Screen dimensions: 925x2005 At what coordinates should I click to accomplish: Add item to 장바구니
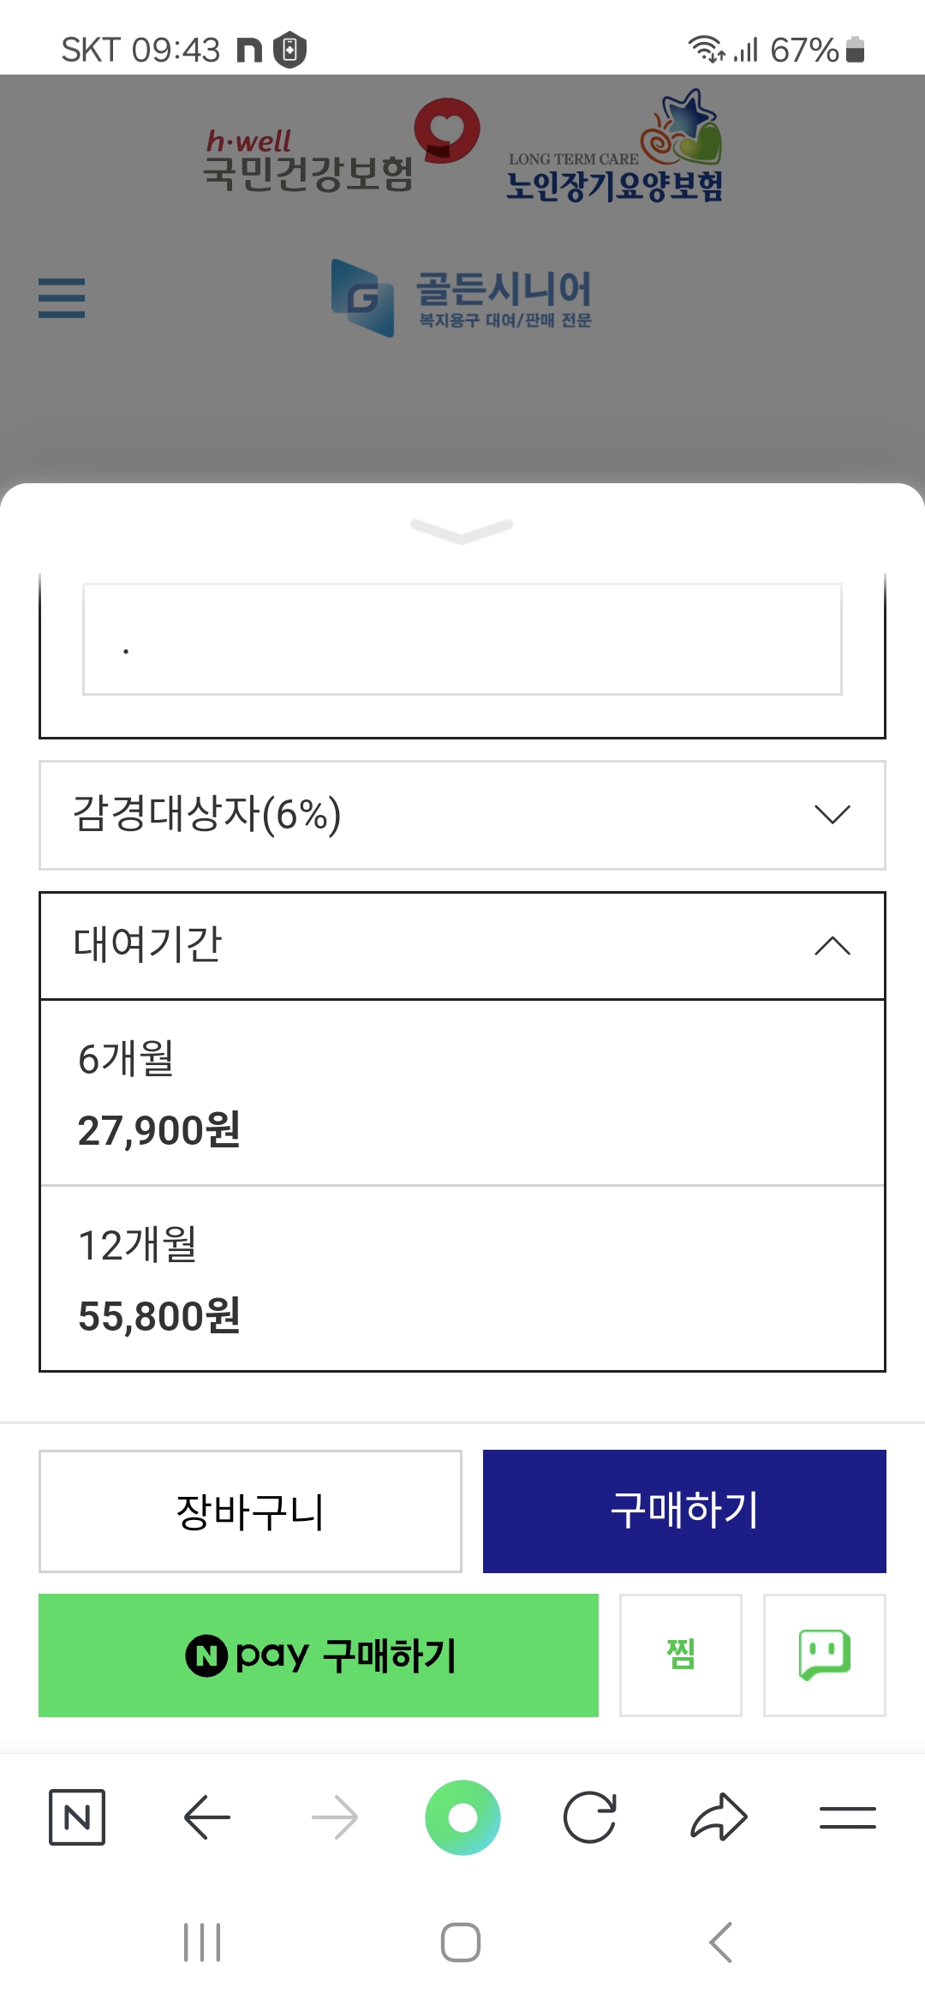coord(250,1511)
